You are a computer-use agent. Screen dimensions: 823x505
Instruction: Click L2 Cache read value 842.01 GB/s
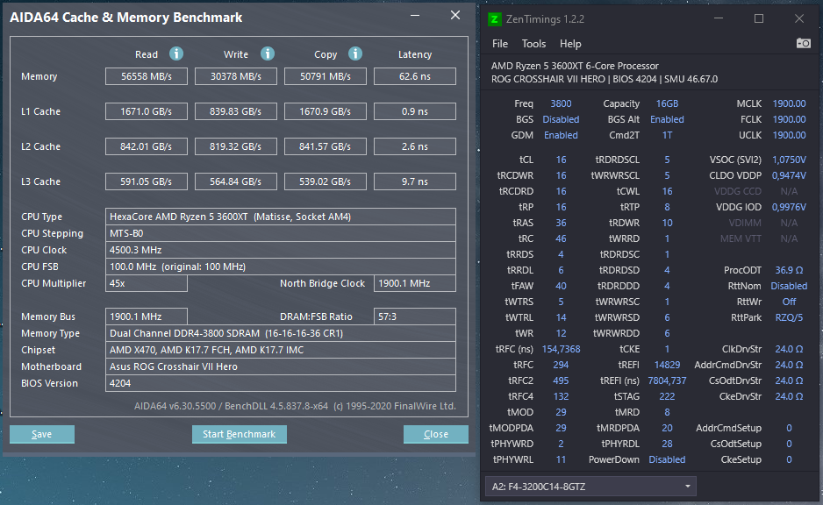click(147, 146)
